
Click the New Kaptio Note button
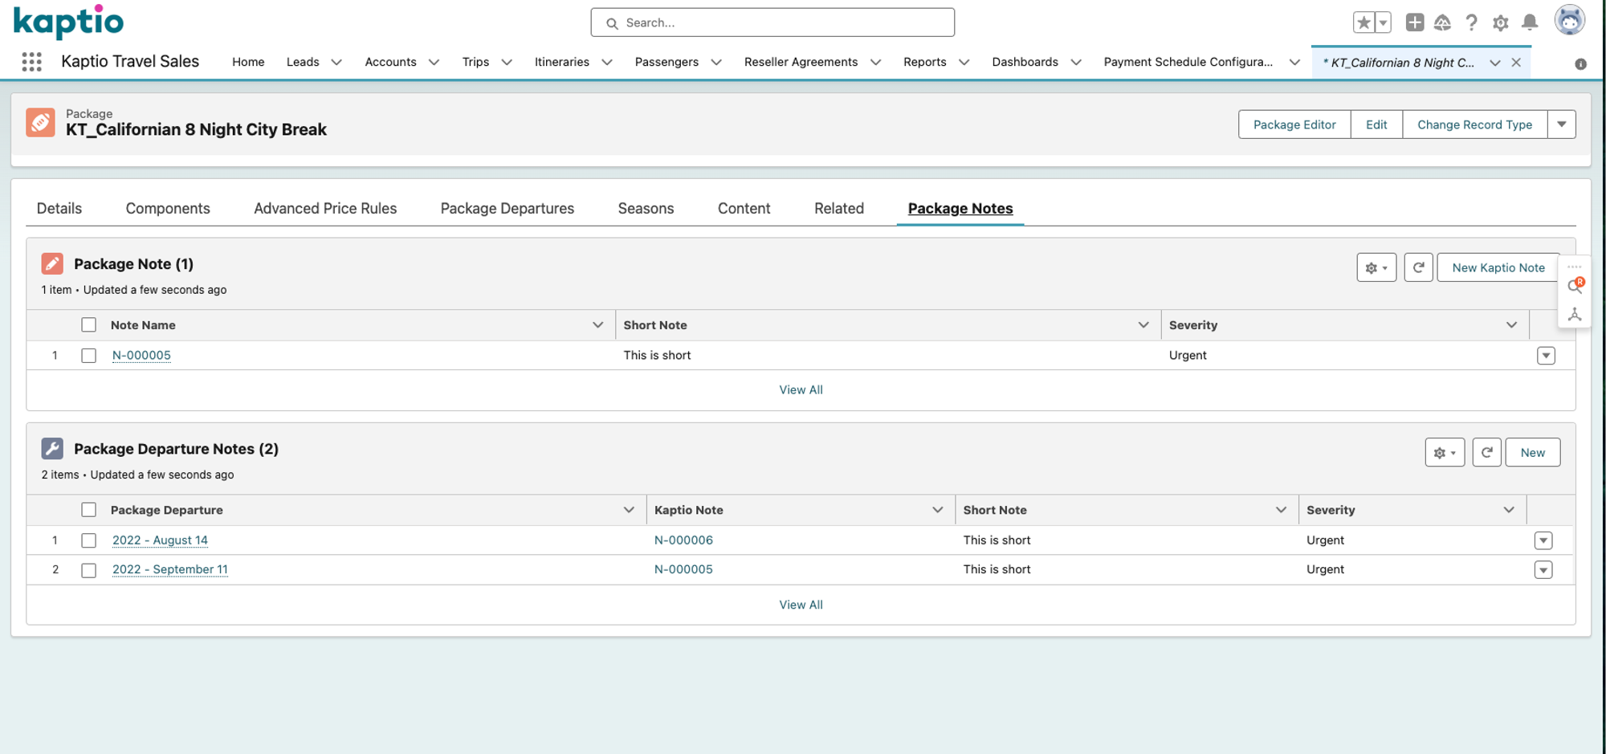(1498, 267)
